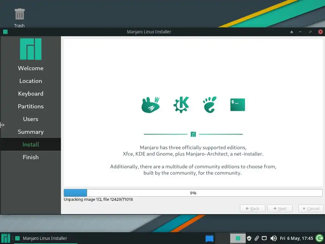Click the 'Manjaro Linux Installer' window title text

tap(149, 32)
